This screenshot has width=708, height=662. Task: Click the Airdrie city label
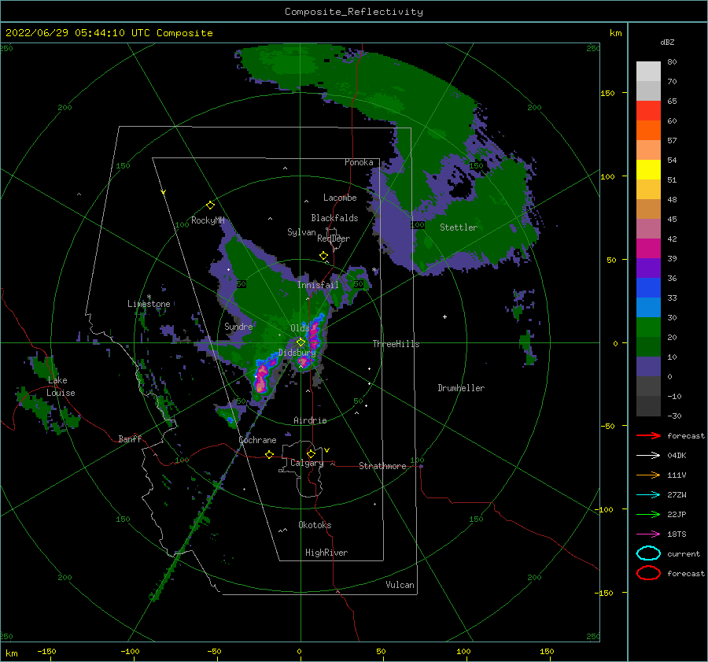(310, 420)
